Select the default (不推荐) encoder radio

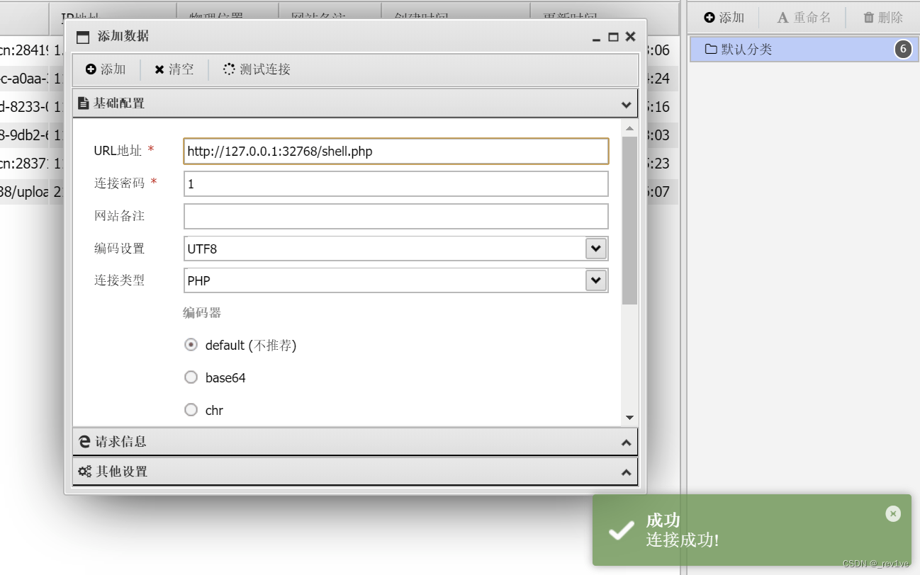[191, 345]
